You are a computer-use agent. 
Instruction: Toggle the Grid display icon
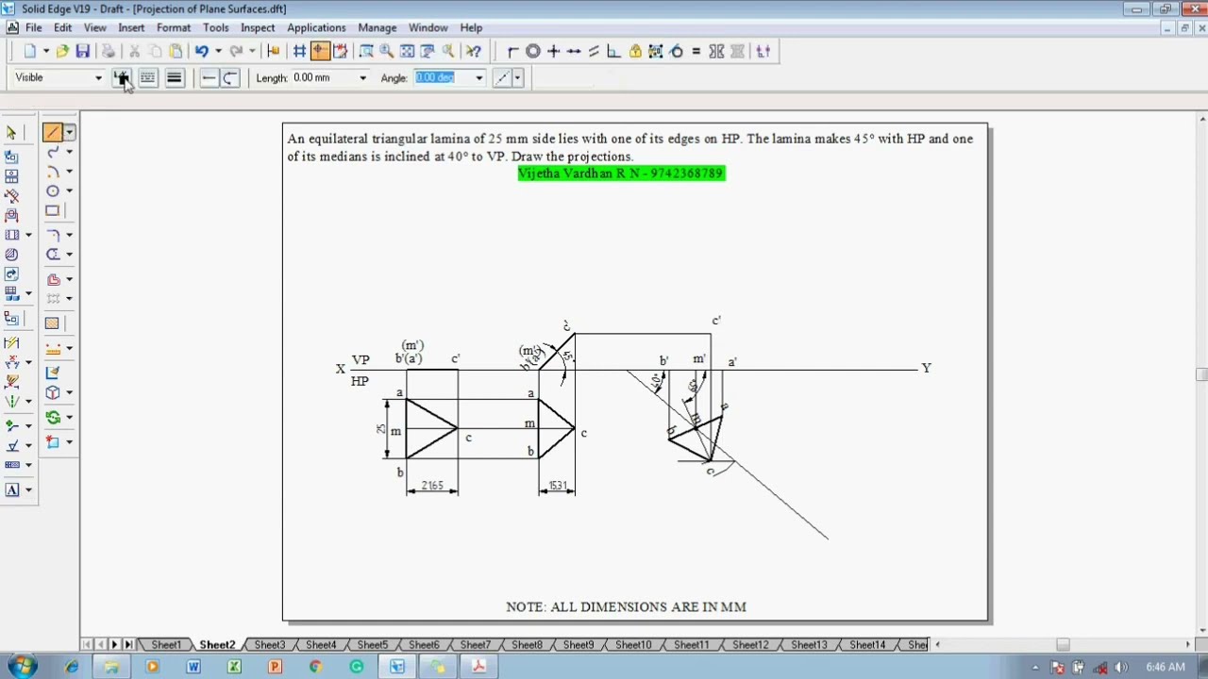tap(300, 51)
